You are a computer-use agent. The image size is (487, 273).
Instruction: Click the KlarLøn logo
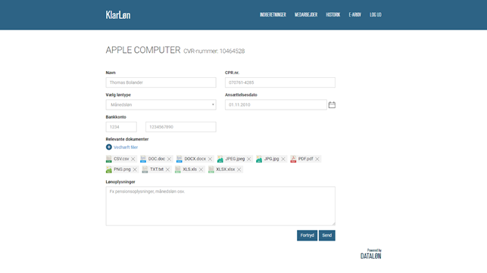[118, 14]
